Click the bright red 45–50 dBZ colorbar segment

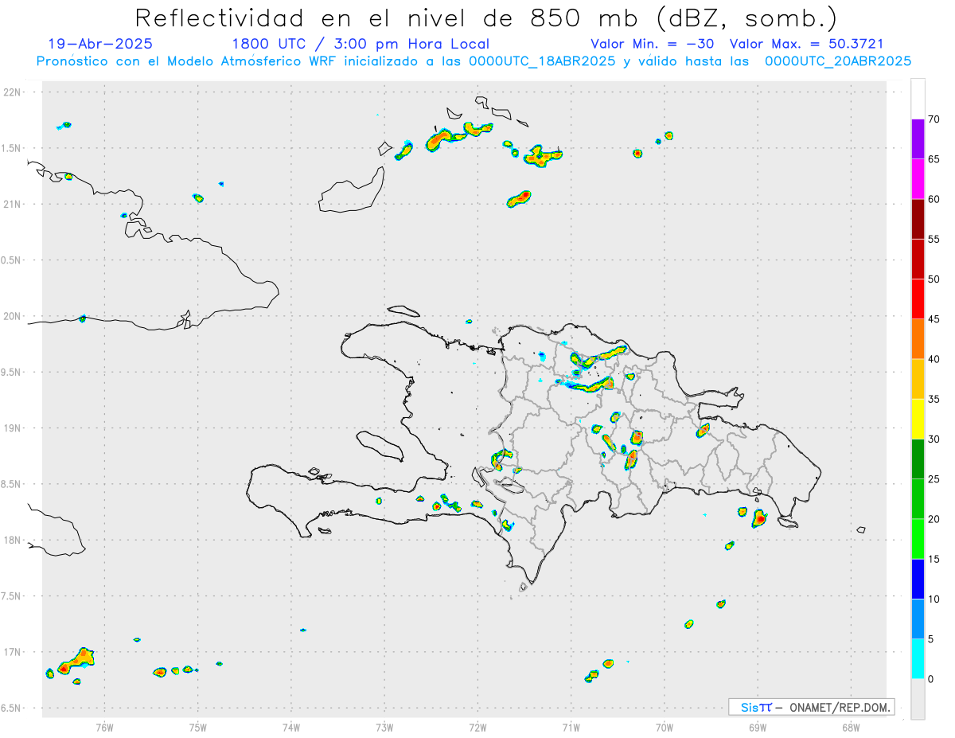point(918,299)
